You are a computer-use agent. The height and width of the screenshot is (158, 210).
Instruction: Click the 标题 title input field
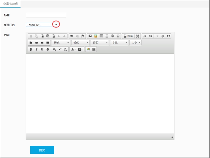[46, 15]
